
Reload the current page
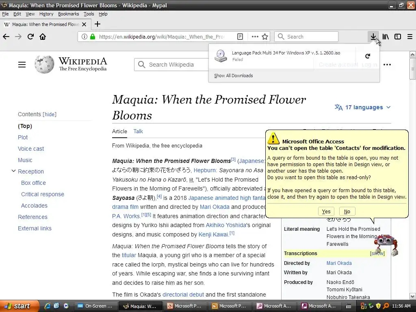point(30,37)
